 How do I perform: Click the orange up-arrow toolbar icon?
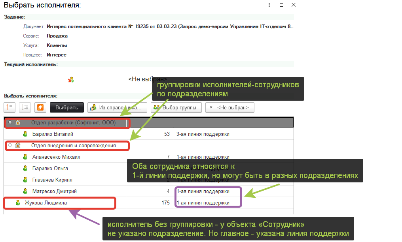point(40,107)
